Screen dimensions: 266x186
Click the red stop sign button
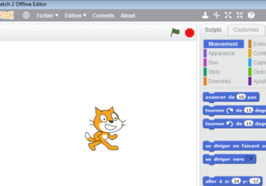(190, 33)
